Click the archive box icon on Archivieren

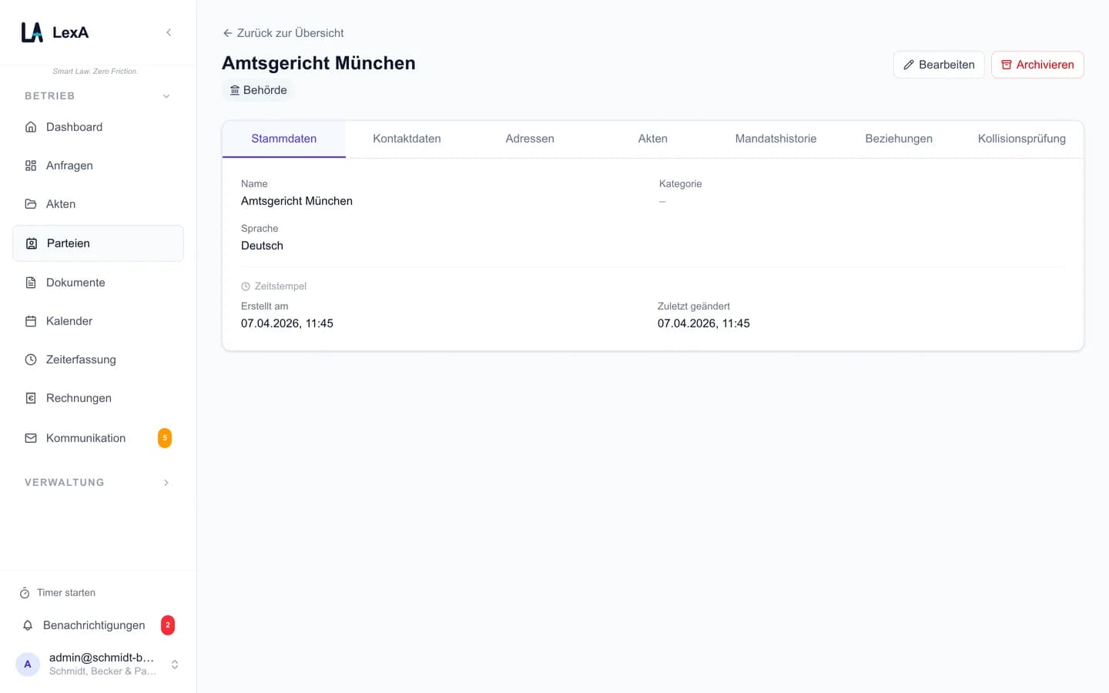1007,65
